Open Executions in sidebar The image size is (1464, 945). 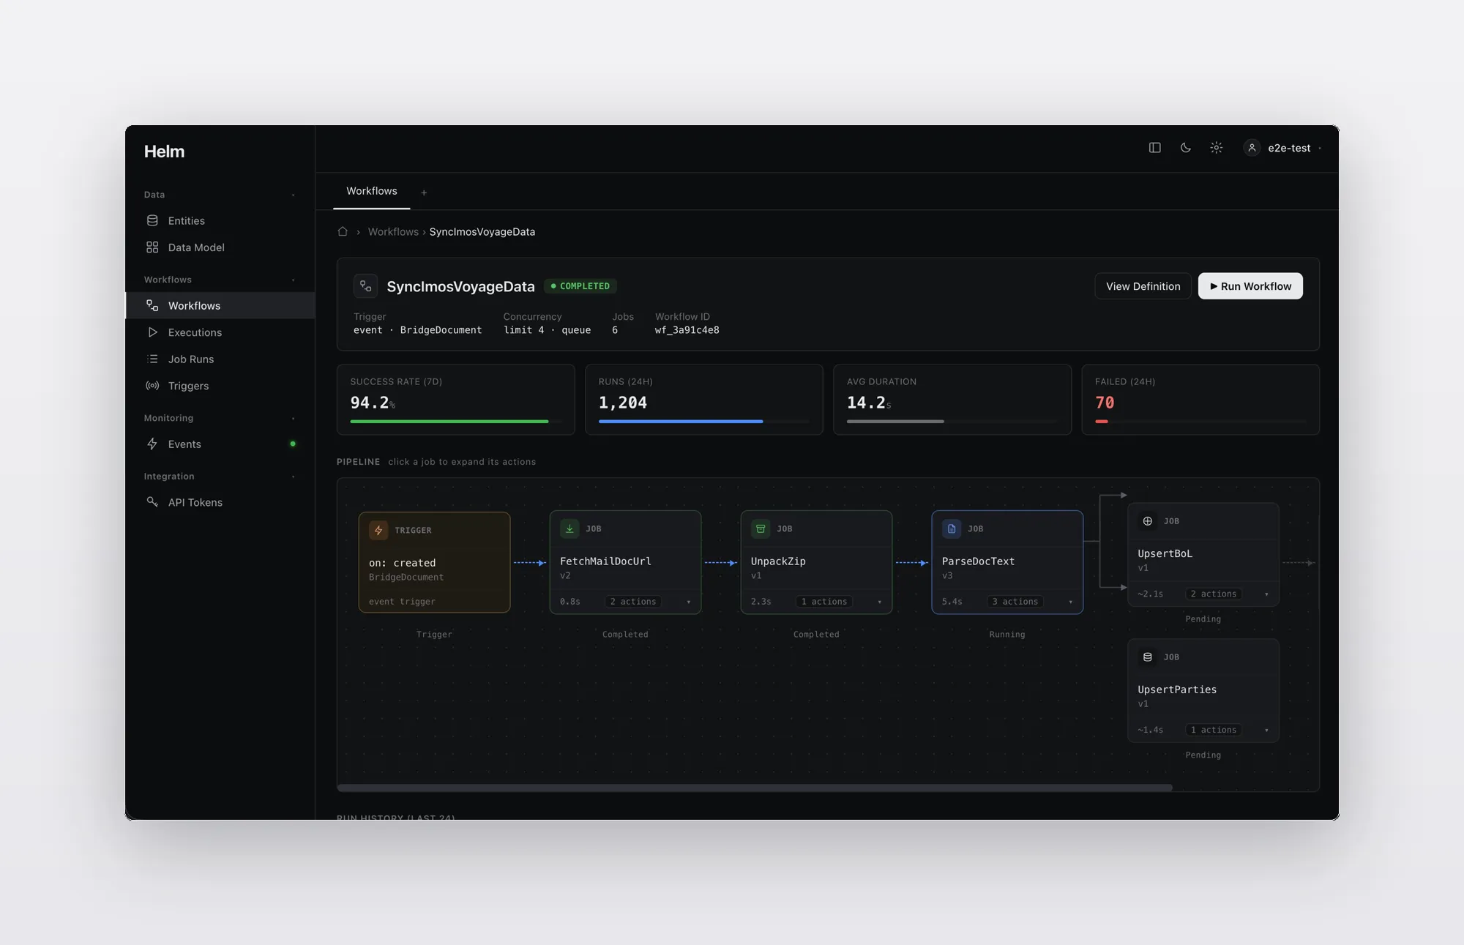pos(220,332)
